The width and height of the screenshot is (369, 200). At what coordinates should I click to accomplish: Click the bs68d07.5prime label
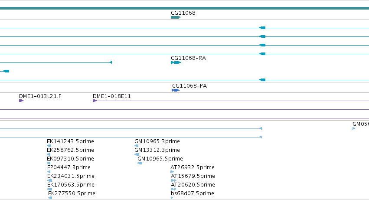point(192,193)
